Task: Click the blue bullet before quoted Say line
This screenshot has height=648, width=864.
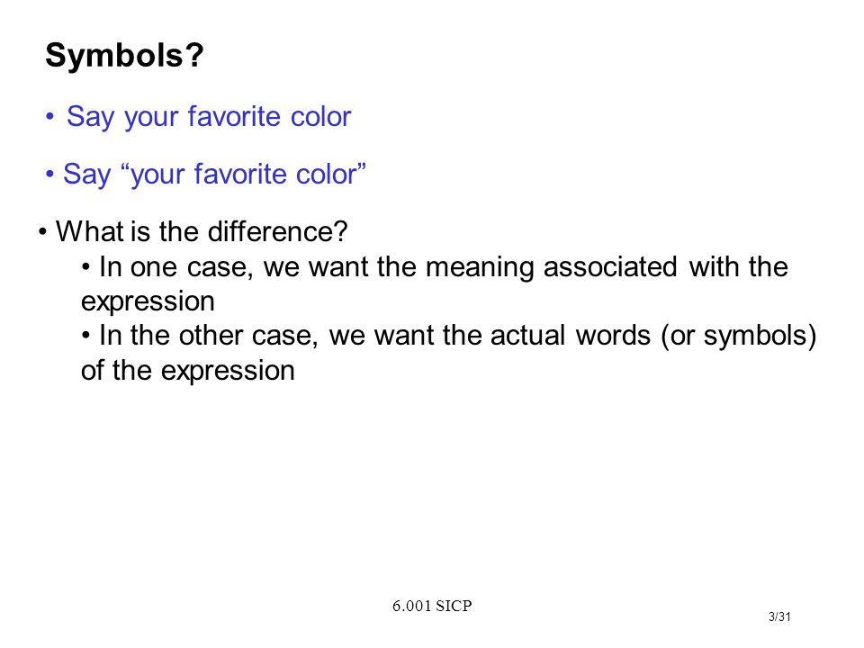Action: 50,175
